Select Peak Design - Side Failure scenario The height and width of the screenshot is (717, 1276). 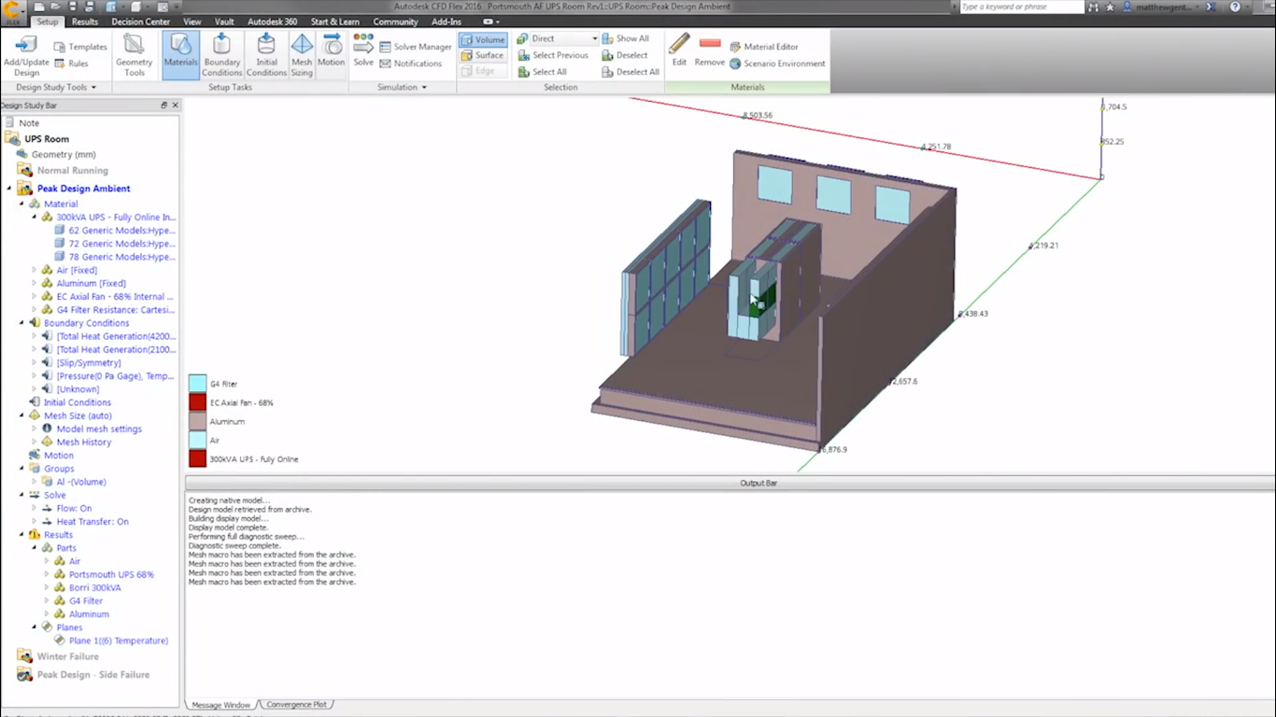click(92, 674)
